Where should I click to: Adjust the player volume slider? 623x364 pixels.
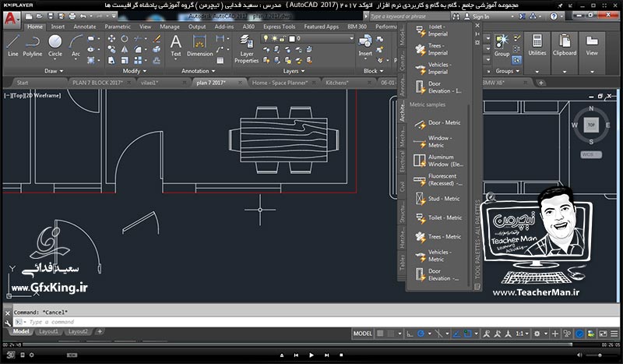click(599, 355)
